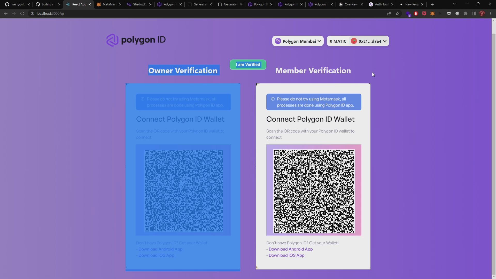Viewport: 496px width, 279px height.
Task: Click the red account avatar icon
Action: pyautogui.click(x=354, y=41)
